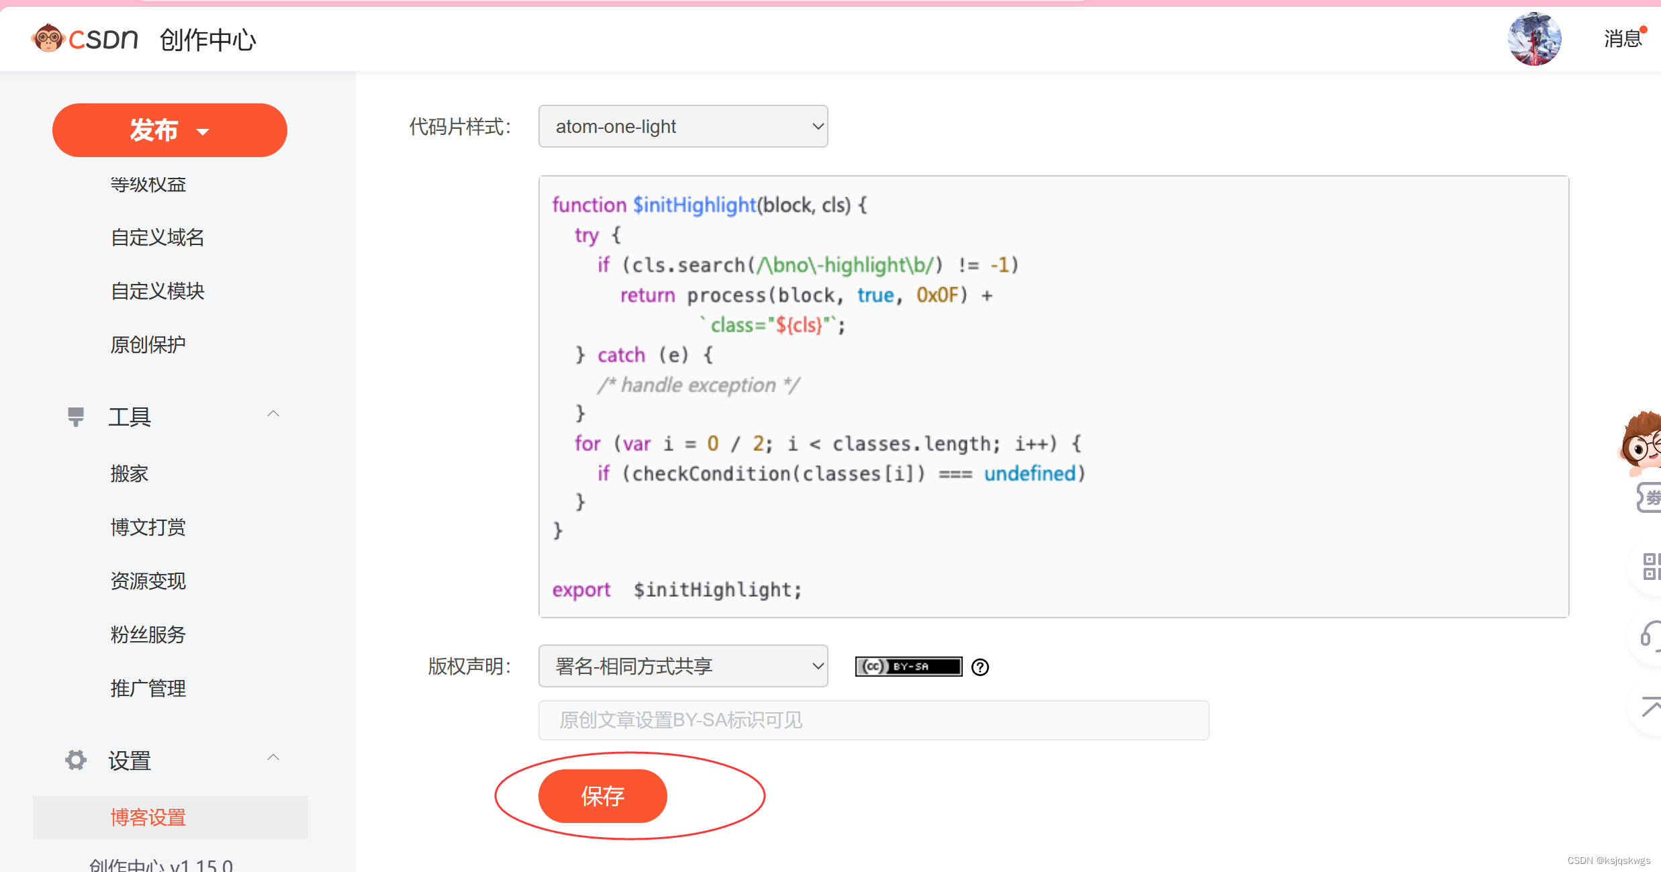This screenshot has width=1661, height=872.
Task: Click the license help question mark icon
Action: coord(980,667)
